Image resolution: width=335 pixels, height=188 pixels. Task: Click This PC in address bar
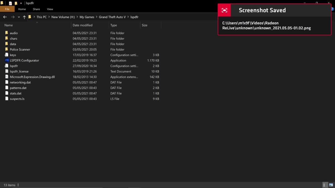42,17
